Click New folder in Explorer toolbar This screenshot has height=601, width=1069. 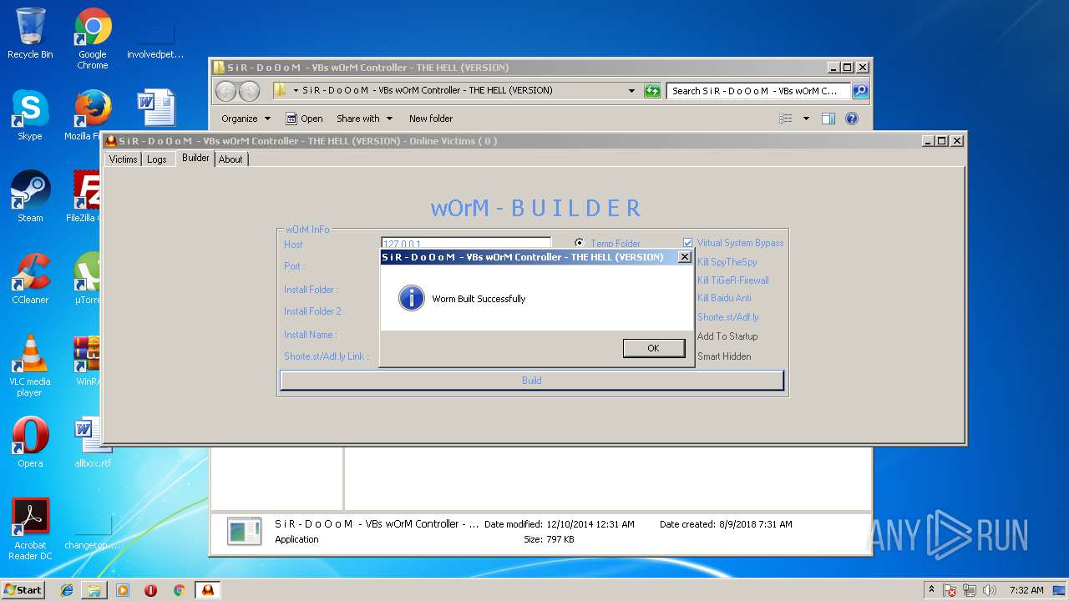431,119
